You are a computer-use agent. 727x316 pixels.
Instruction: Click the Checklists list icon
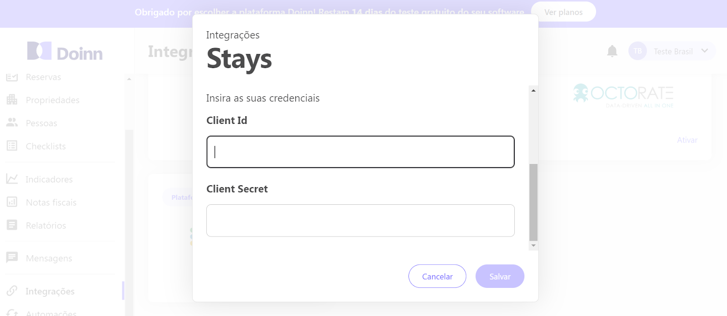pyautogui.click(x=12, y=146)
